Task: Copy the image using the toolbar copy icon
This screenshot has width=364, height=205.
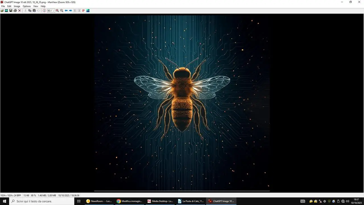Action: coord(30,11)
